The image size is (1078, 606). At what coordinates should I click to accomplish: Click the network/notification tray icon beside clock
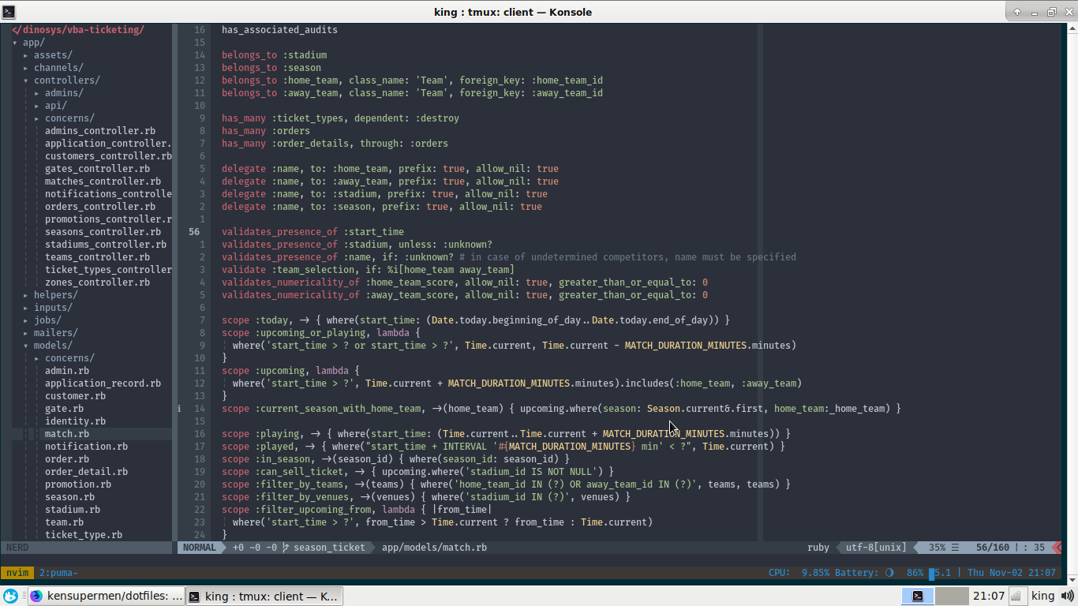1016,596
